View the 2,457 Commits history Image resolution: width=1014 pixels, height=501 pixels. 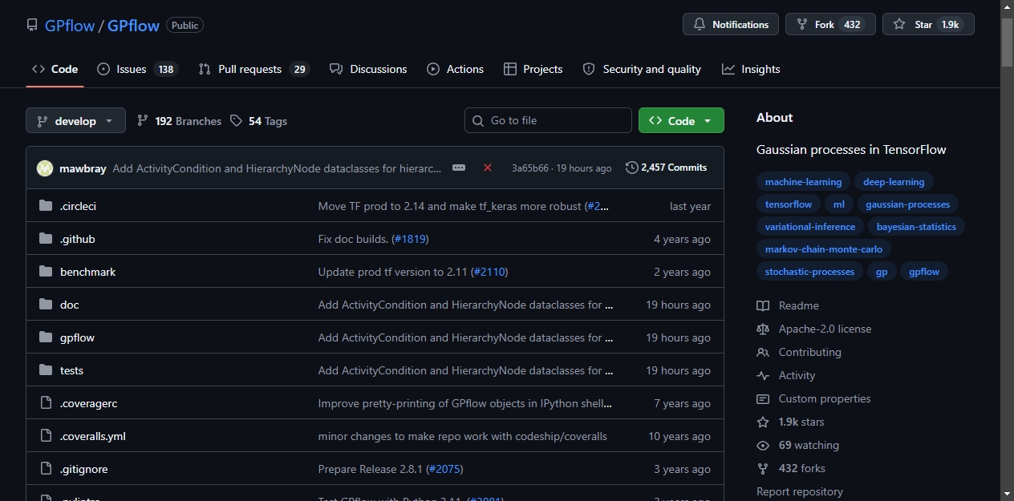[x=667, y=168]
